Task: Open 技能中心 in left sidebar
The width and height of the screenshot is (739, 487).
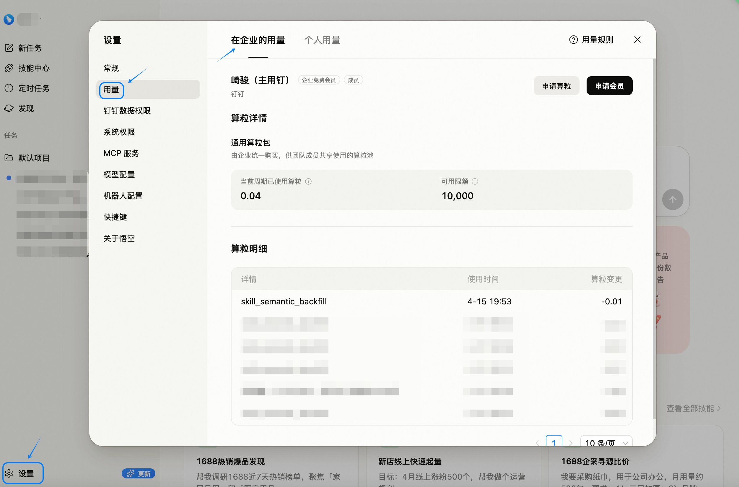Action: [34, 68]
